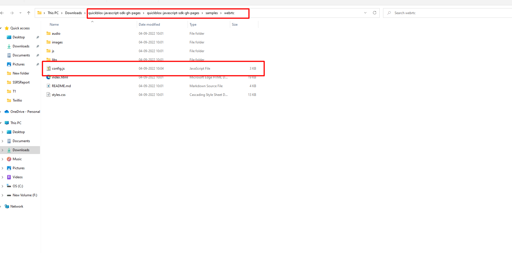The height and width of the screenshot is (253, 512).
Task: Click the OneDrive - Personal cloud icon
Action: 7,112
